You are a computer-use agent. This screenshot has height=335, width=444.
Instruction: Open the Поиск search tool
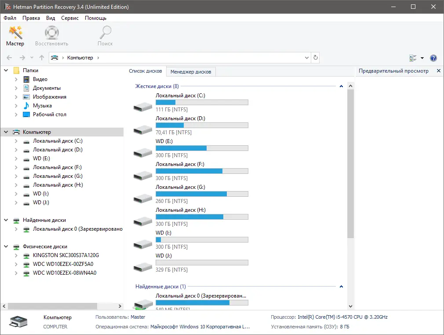coord(105,36)
